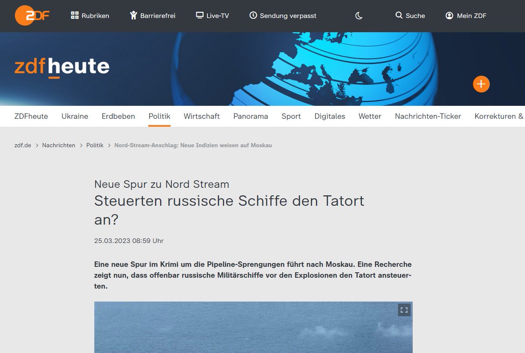Select the Wirtschaft nav tab

[x=202, y=116]
